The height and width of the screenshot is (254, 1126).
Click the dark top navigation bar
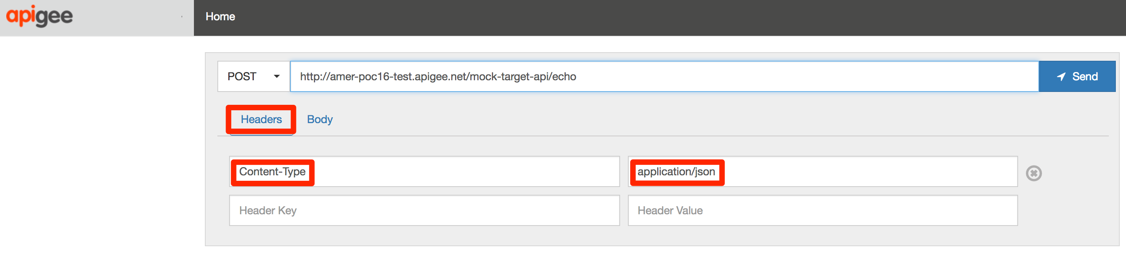click(x=656, y=18)
